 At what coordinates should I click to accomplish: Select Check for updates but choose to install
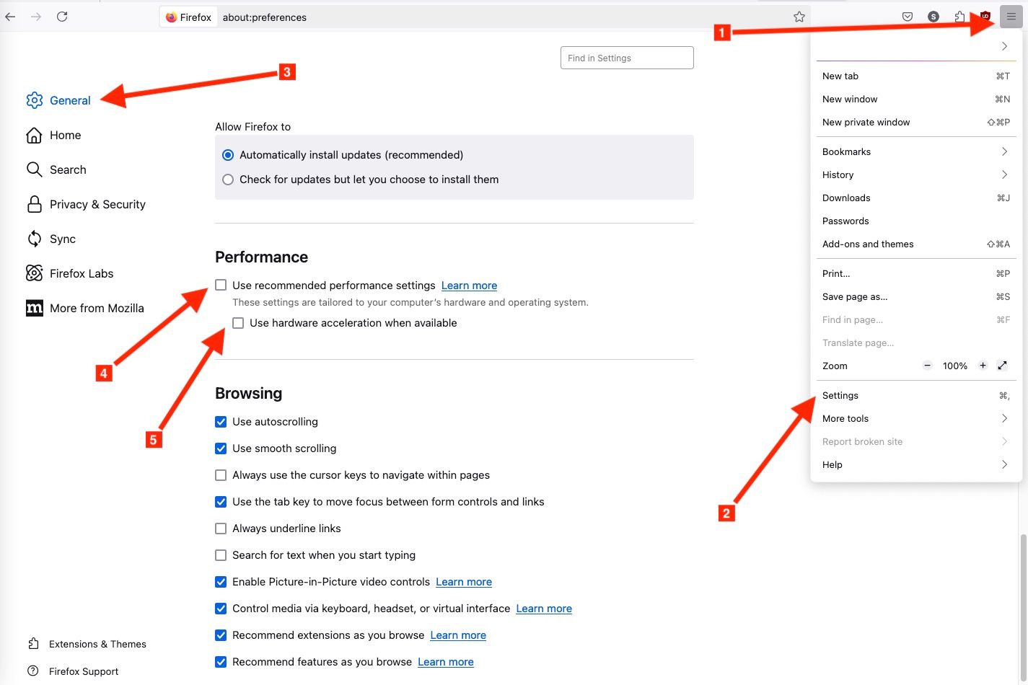tap(228, 179)
